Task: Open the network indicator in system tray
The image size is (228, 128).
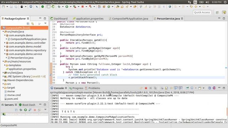Action: 190,2
